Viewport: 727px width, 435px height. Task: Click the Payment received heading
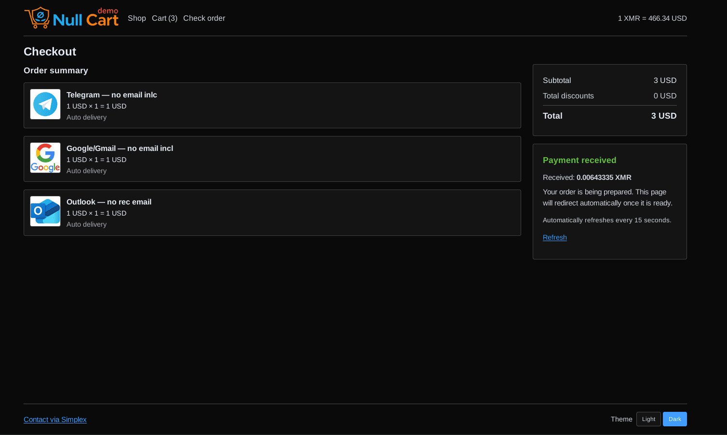pyautogui.click(x=579, y=160)
